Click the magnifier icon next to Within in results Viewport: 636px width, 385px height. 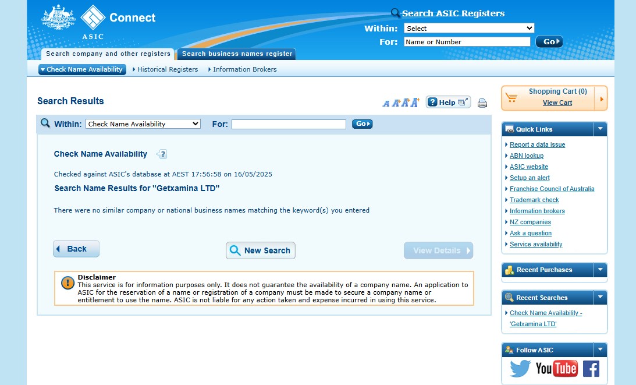click(45, 123)
